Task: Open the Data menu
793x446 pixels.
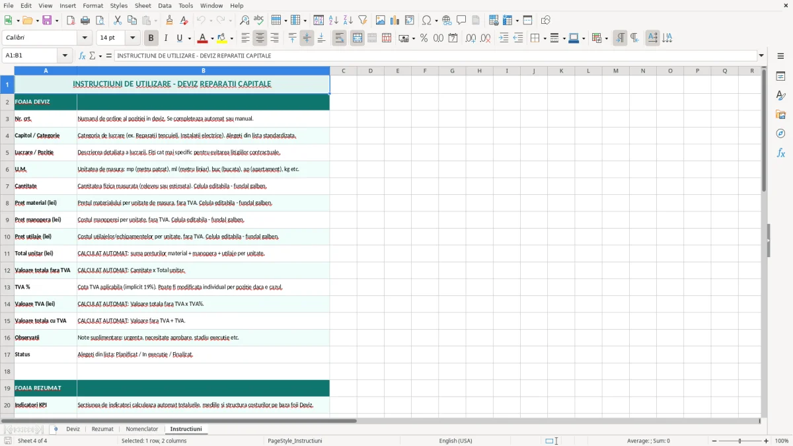Action: click(165, 5)
